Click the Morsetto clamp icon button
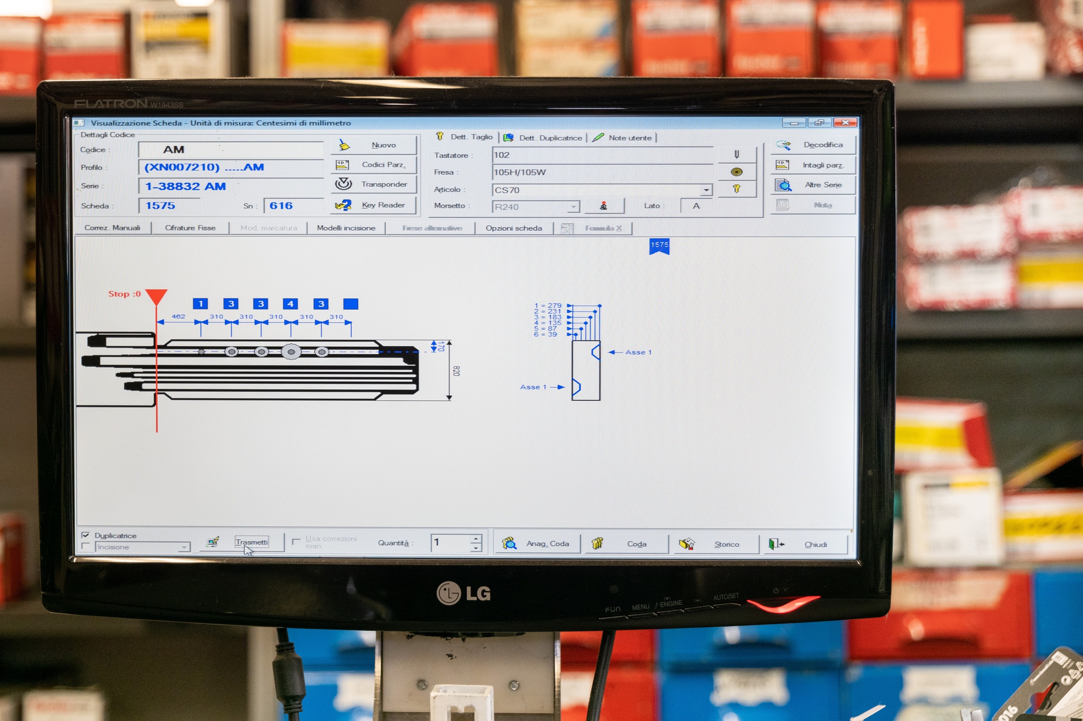The width and height of the screenshot is (1083, 721). [604, 206]
